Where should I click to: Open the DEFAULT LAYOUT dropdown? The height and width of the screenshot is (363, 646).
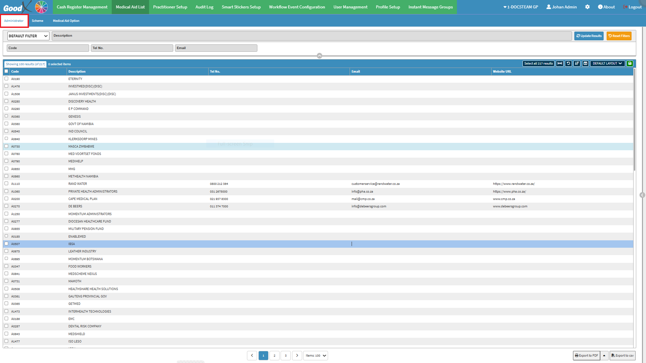607,64
